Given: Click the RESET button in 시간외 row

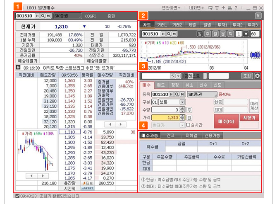Looking at the screenshot, I should click(x=88, y=188).
